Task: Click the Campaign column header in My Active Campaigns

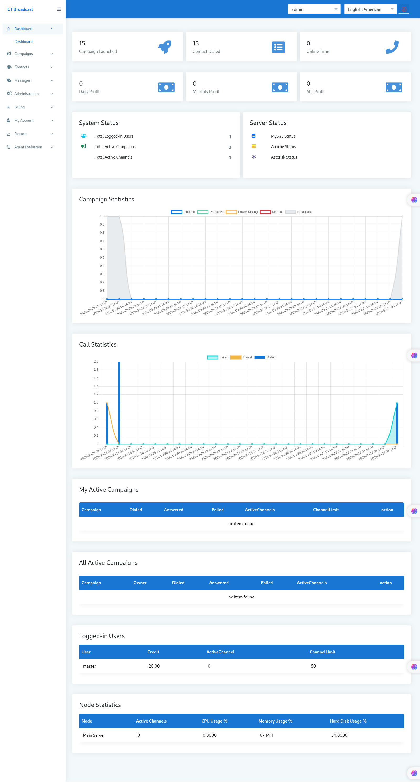Action: pos(91,510)
